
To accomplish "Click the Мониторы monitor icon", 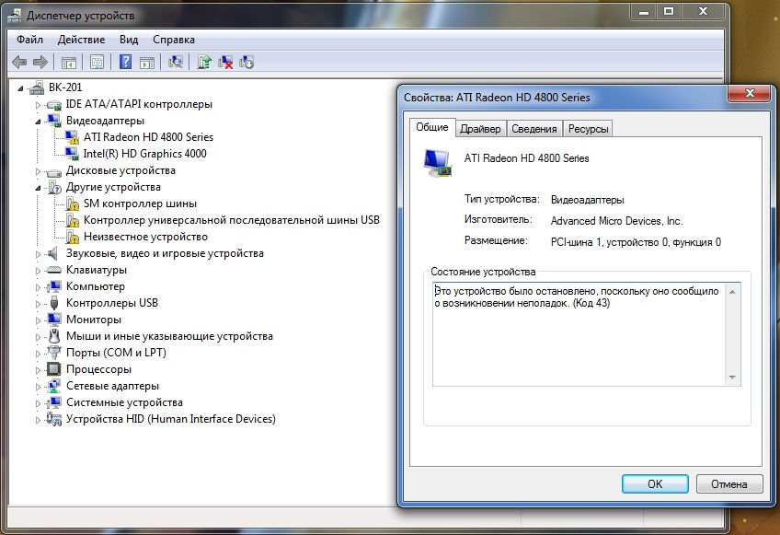I will tap(53, 320).
